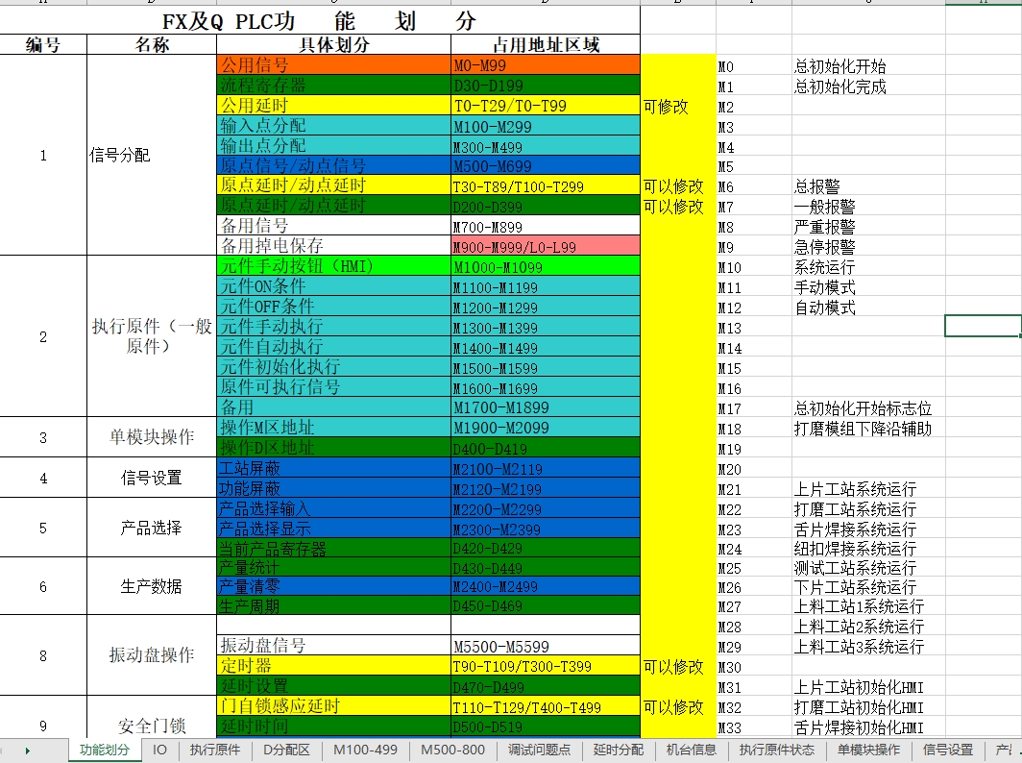Open the 执行原件状态 sheet

773,751
